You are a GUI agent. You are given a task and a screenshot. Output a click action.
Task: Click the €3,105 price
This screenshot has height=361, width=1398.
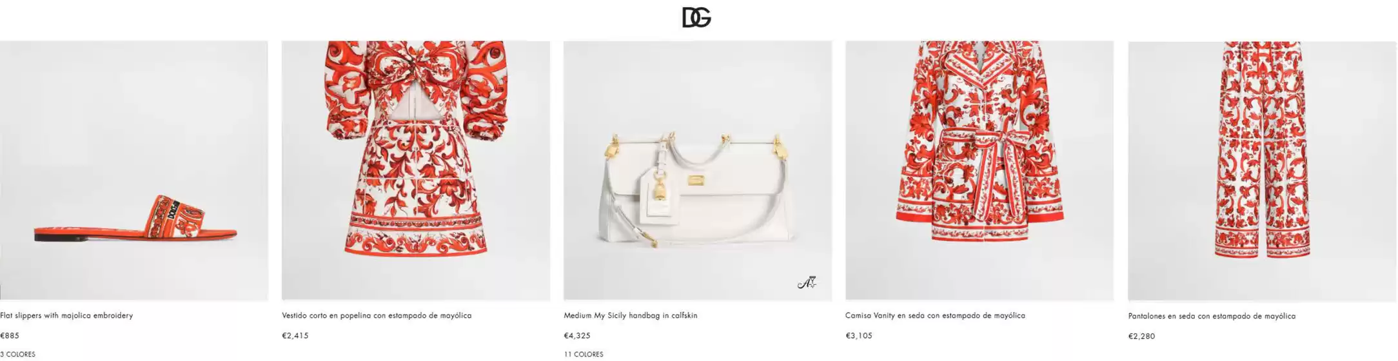859,336
